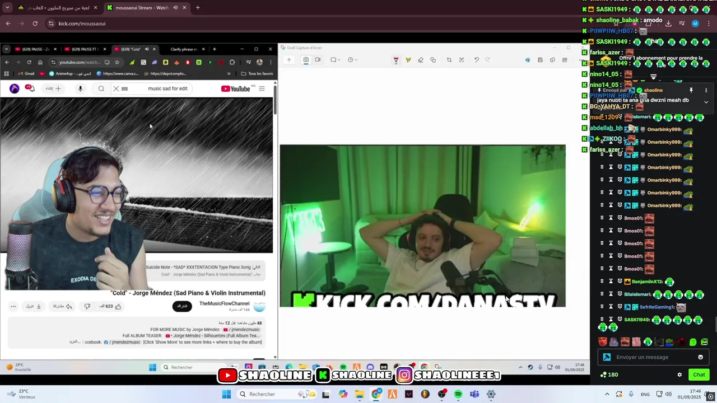Undo last edit in capture tool
The height and width of the screenshot is (403, 717).
(x=476, y=60)
